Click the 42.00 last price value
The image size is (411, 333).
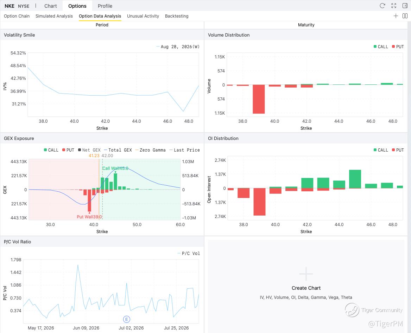[x=107, y=156]
